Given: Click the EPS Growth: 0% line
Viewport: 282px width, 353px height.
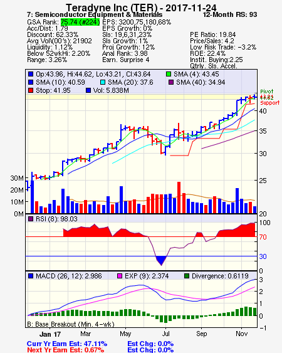Looking at the screenshot, I should (127, 28).
